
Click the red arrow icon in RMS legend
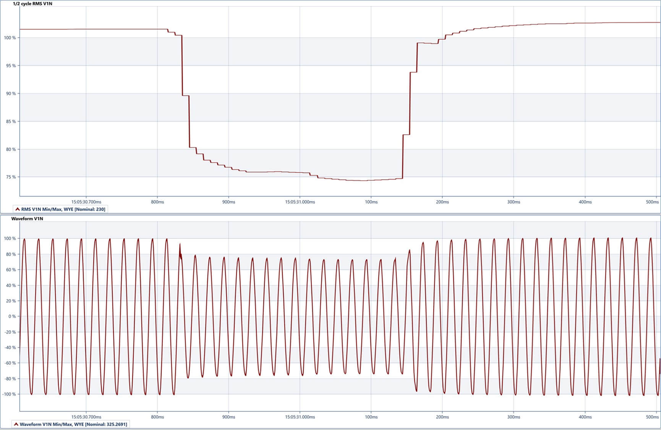17,209
